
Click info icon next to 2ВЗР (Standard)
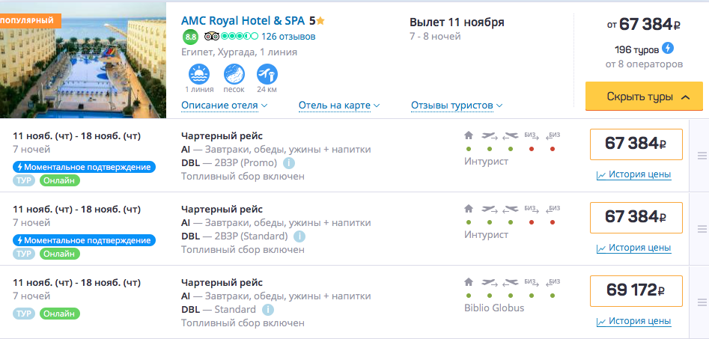pyautogui.click(x=299, y=236)
